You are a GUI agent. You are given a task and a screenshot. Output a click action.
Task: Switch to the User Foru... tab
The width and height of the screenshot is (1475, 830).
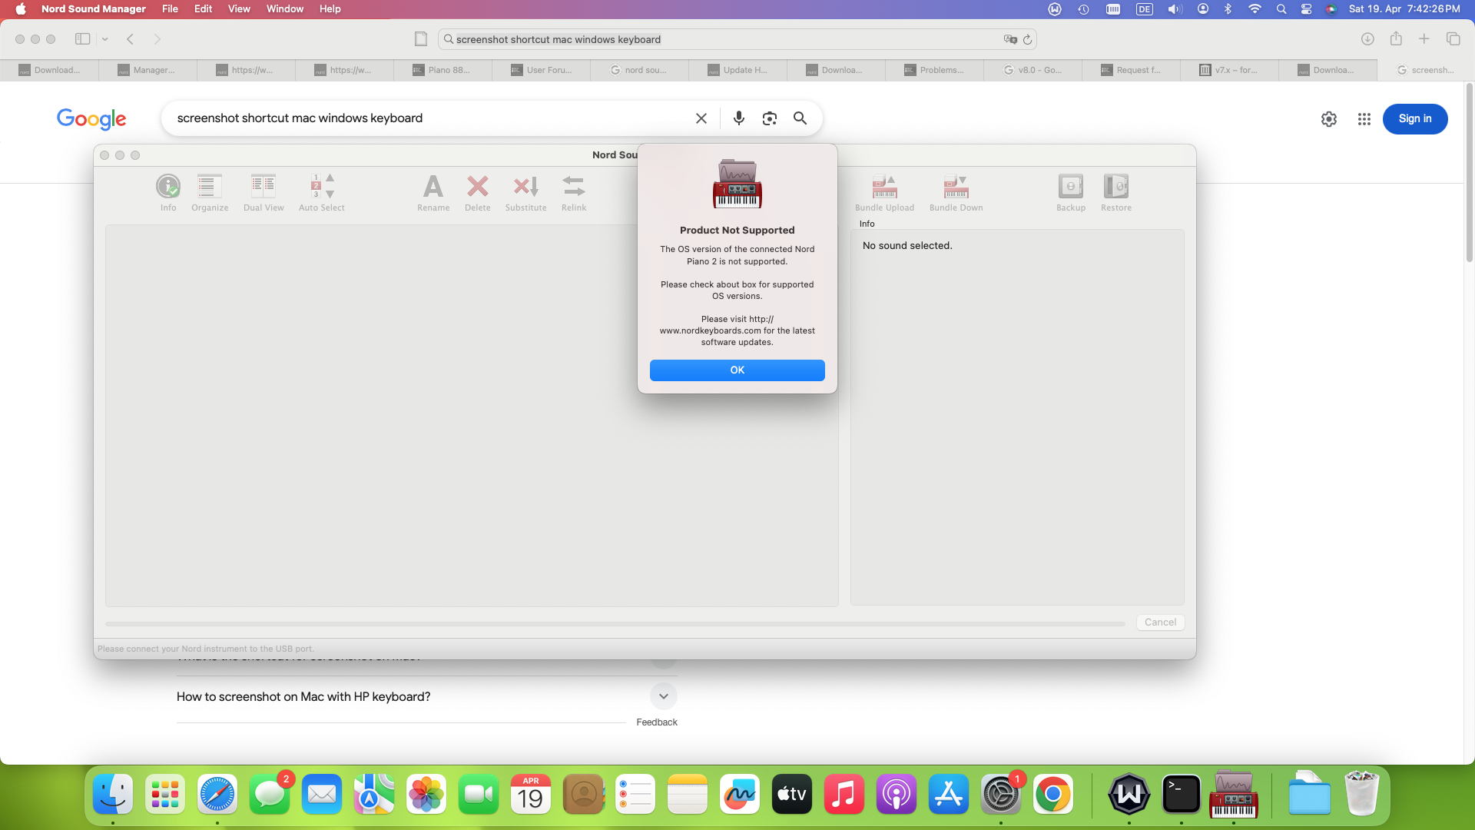coord(541,70)
